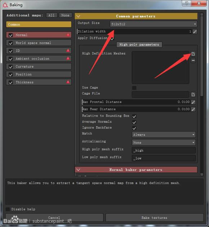
Task: Click the Cancel button
Action: click(54, 217)
